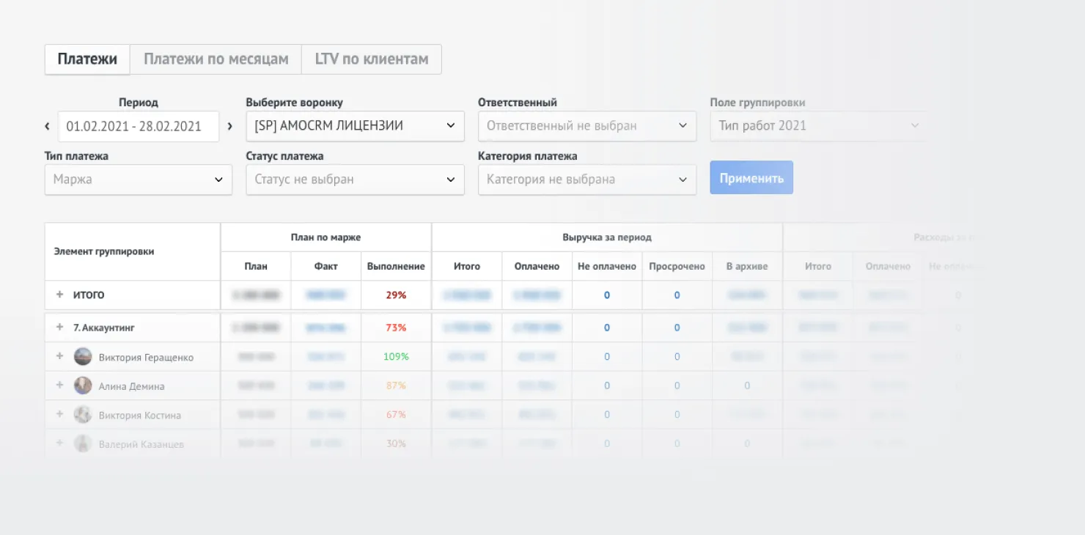
Task: Click Алина Демина avatar picture
Action: 83,385
